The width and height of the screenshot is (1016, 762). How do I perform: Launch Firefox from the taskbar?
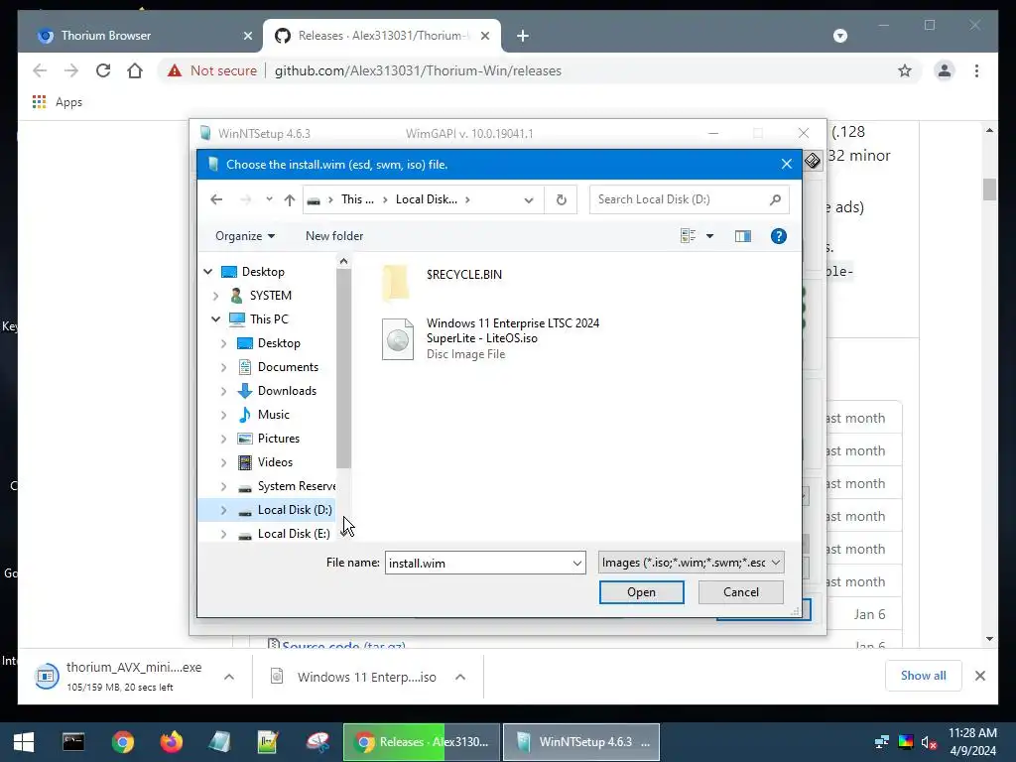tap(171, 742)
